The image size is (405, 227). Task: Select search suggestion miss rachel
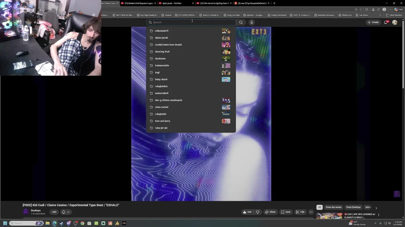pos(191,107)
